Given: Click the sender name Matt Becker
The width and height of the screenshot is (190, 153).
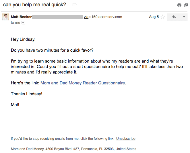Looking at the screenshot, I should coord(21,17).
